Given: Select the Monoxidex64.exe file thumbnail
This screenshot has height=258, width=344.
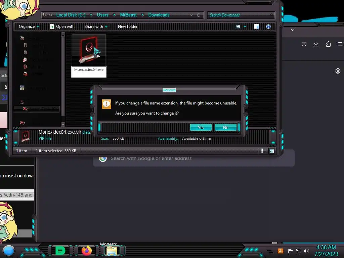Looking at the screenshot, I should pos(89,50).
